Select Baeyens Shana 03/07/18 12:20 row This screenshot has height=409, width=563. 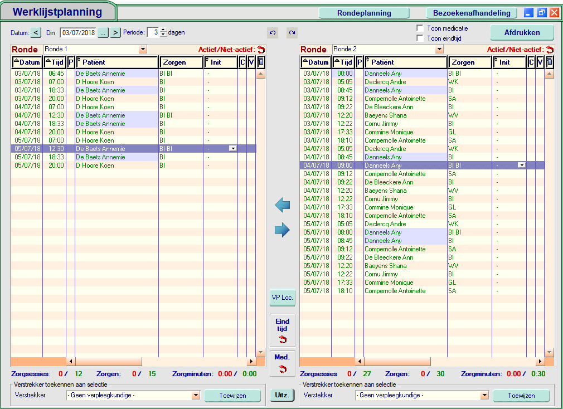(x=423, y=115)
